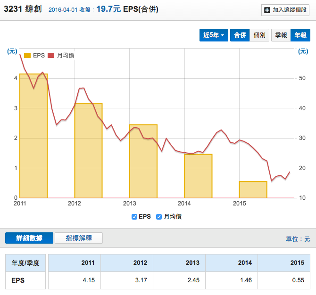Click the 2012 EPS bar in chart
The image size is (316, 295).
pos(88,151)
